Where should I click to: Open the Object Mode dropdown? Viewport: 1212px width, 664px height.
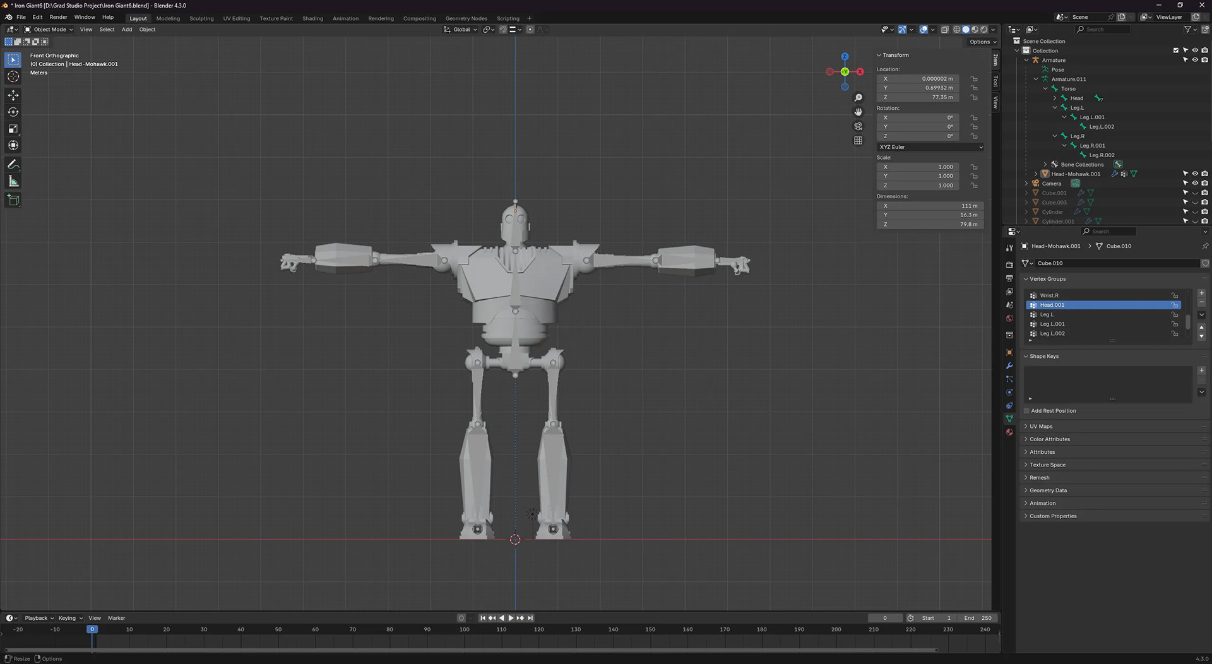(49, 30)
